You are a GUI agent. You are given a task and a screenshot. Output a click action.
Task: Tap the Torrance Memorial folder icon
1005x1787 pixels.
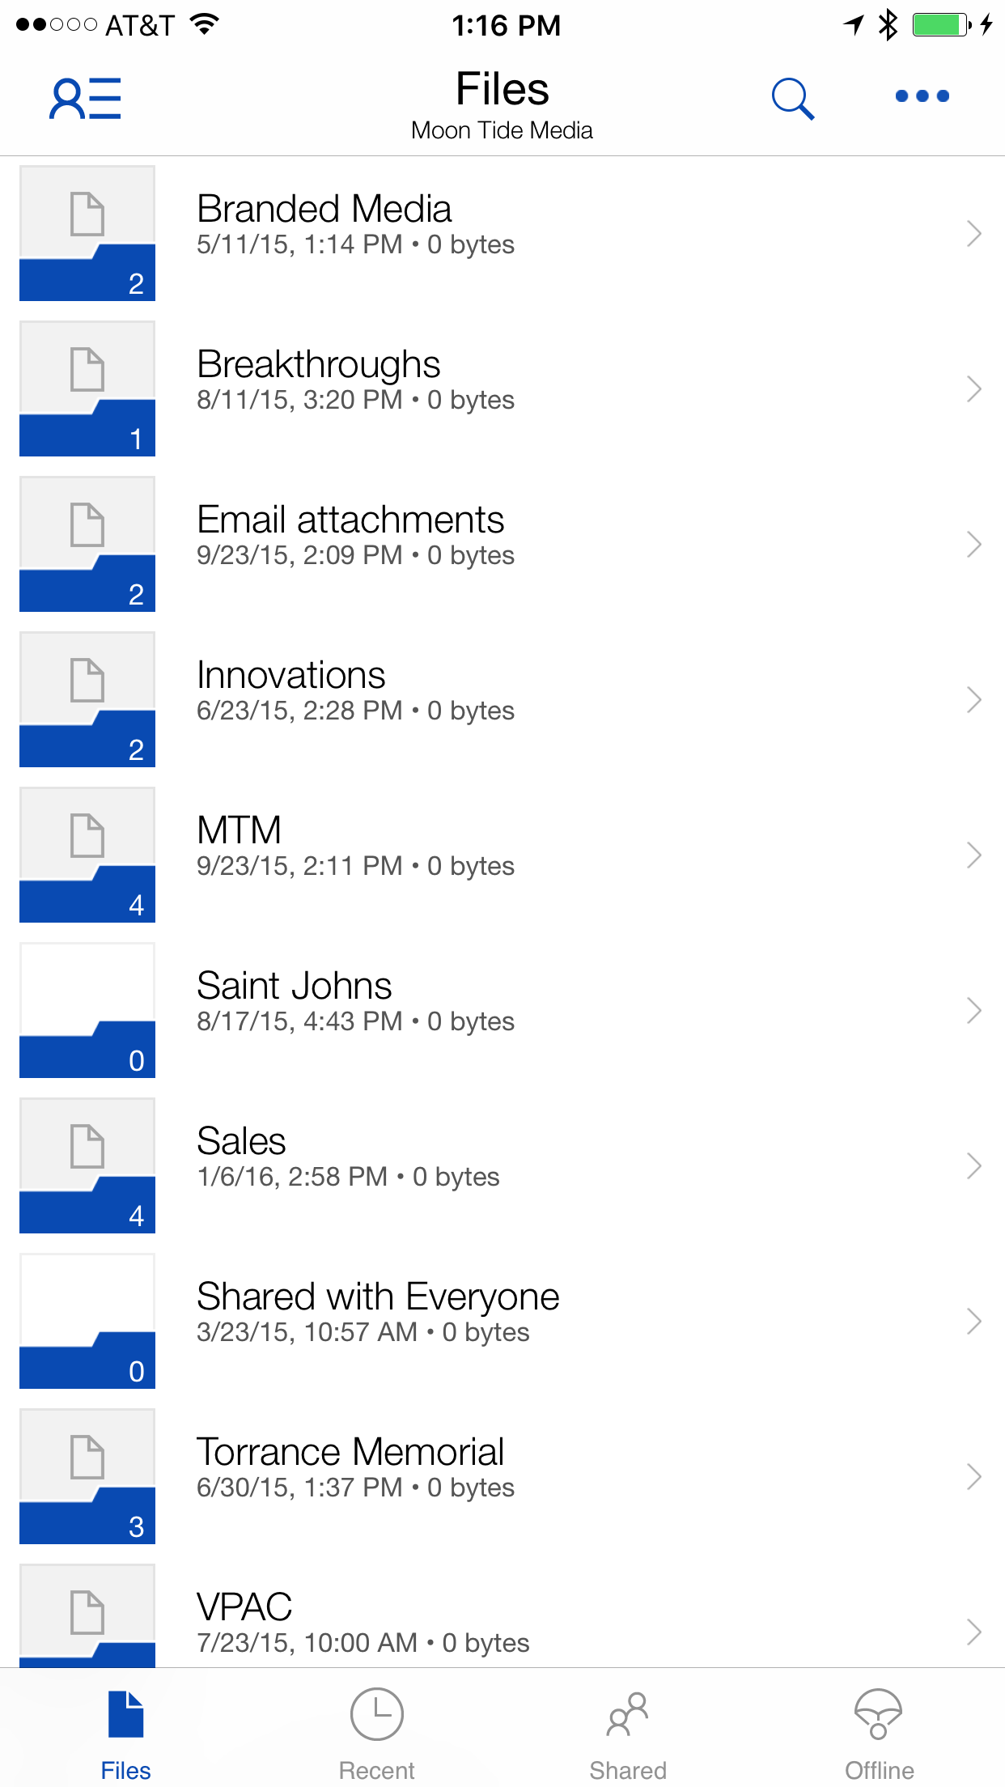[x=87, y=1476]
